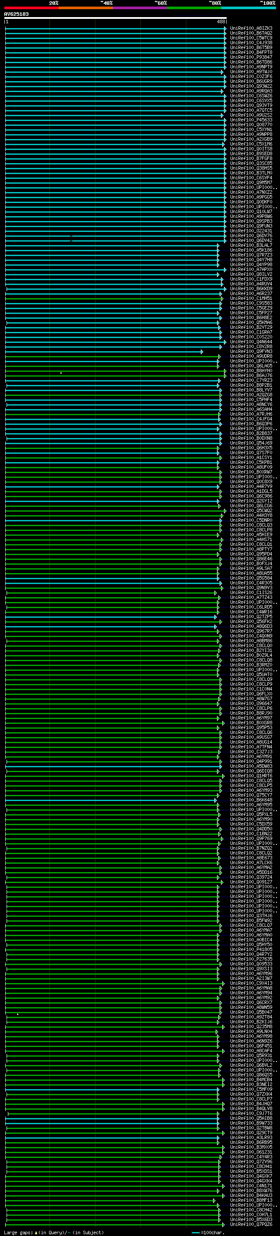Click the white query sequence bar under AV625183

pos(115,18)
